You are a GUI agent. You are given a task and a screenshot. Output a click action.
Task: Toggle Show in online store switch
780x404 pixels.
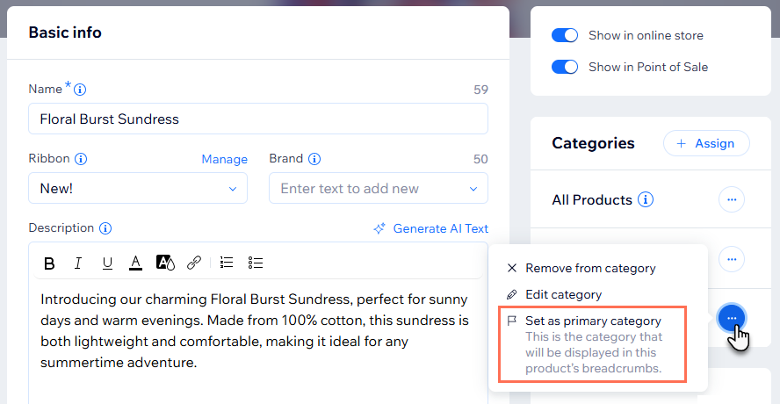coord(565,36)
